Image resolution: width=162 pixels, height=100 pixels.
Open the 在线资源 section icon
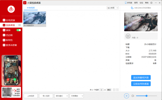4,20
